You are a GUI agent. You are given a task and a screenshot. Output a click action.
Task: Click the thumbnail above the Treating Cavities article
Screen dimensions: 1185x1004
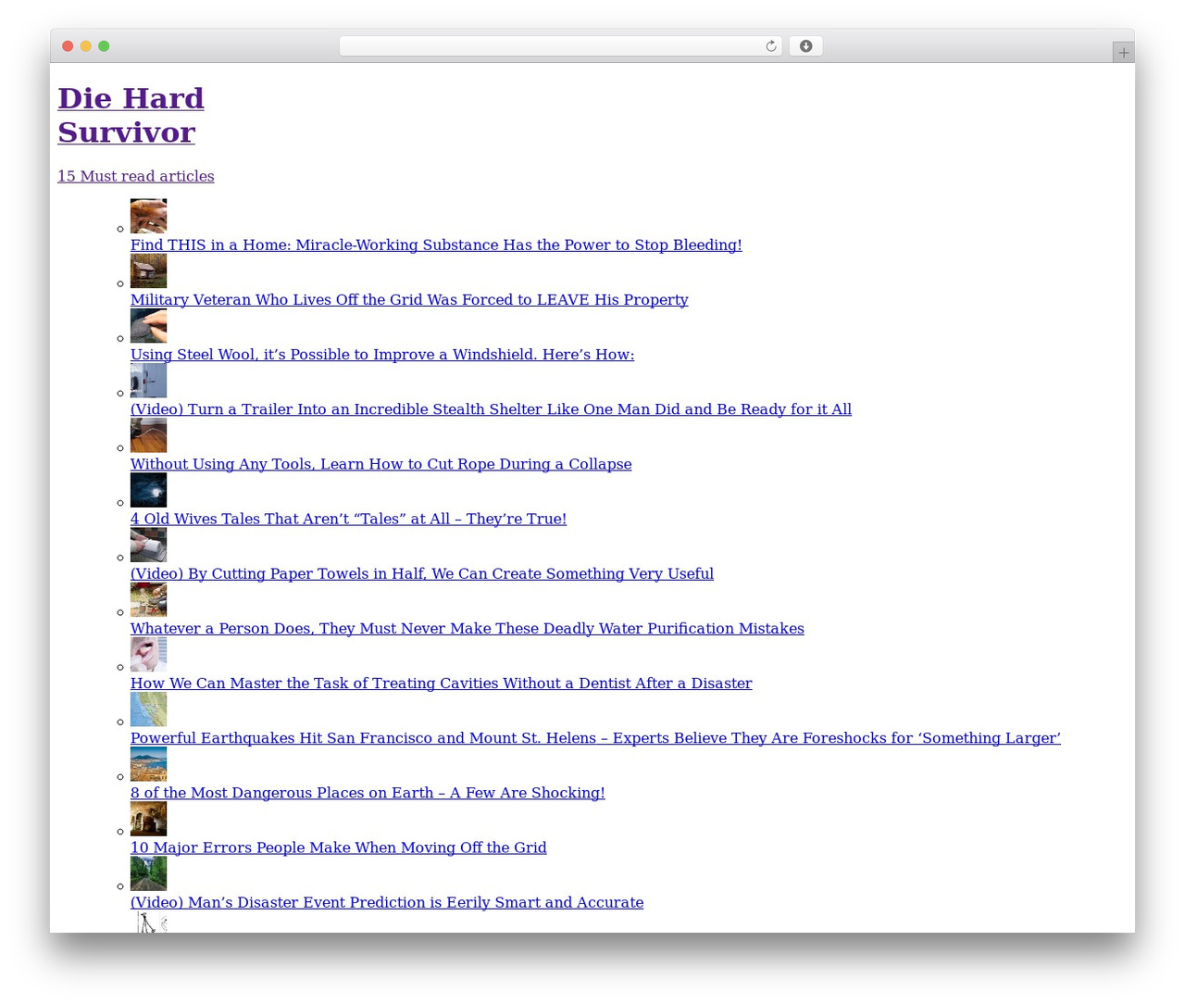[x=148, y=653]
